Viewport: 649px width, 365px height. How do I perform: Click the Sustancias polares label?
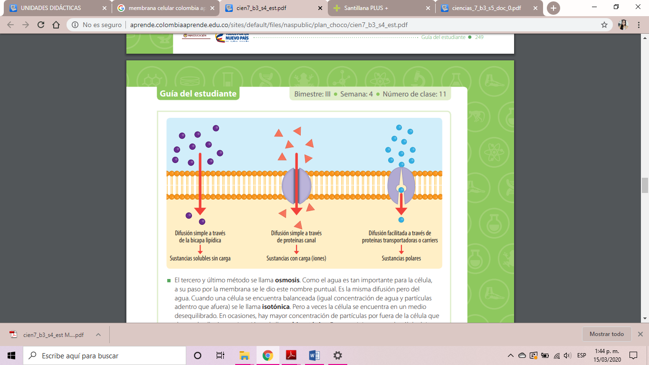401,259
